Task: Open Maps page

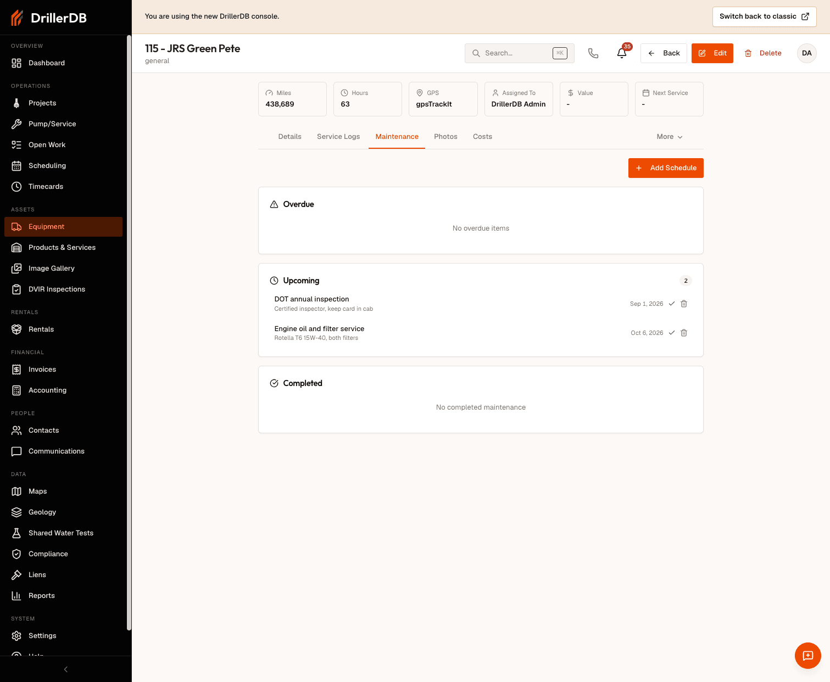Action: (63, 491)
